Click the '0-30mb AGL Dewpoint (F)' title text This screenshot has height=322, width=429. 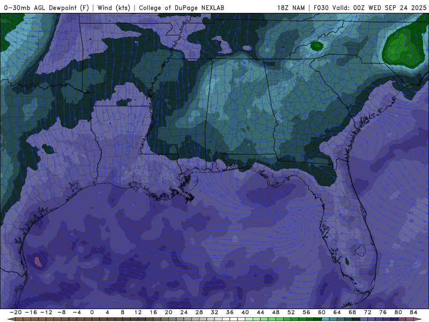tap(47, 8)
